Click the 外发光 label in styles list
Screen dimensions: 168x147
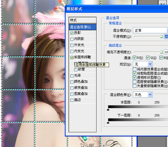79,45
